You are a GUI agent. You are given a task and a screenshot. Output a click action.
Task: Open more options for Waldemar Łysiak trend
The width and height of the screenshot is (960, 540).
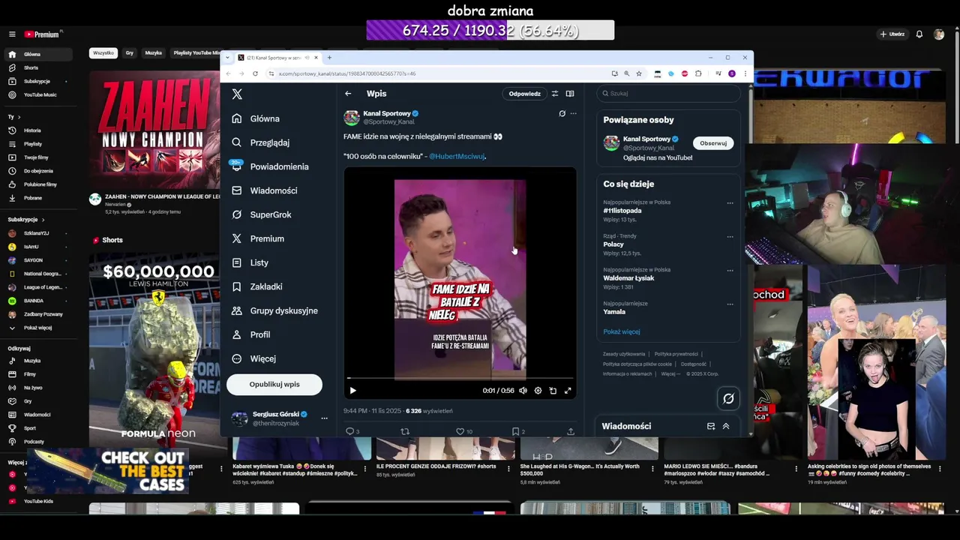pyautogui.click(x=730, y=271)
